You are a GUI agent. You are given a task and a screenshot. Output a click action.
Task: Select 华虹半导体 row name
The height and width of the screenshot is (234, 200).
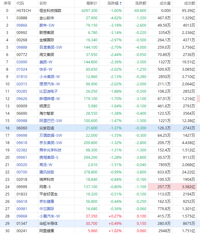click(49, 223)
